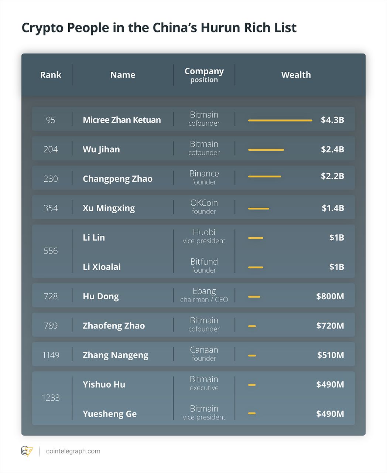Viewport: 387px width, 473px height.
Task: Click the chart title heading
Action: (x=159, y=28)
